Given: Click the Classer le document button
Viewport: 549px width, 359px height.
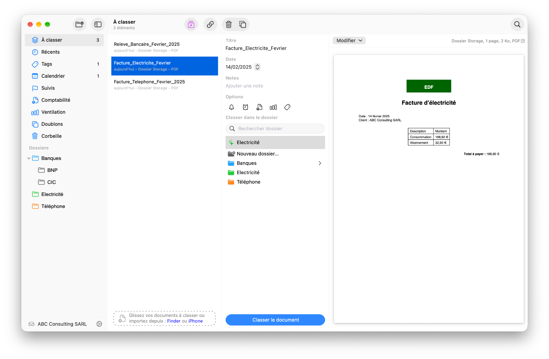Looking at the screenshot, I should 275,320.
